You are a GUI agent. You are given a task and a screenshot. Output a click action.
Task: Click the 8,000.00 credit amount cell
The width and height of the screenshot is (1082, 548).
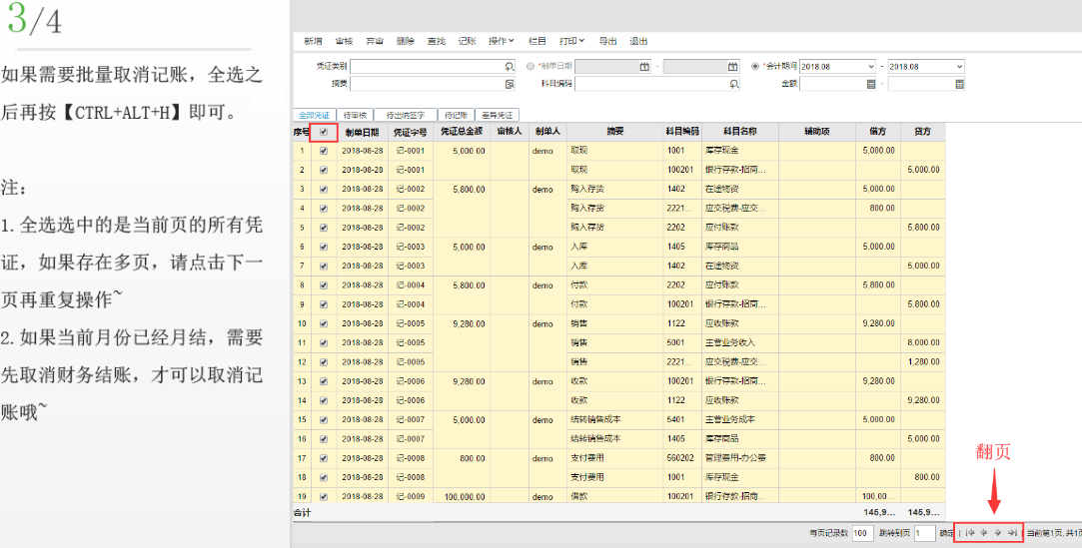point(922,342)
